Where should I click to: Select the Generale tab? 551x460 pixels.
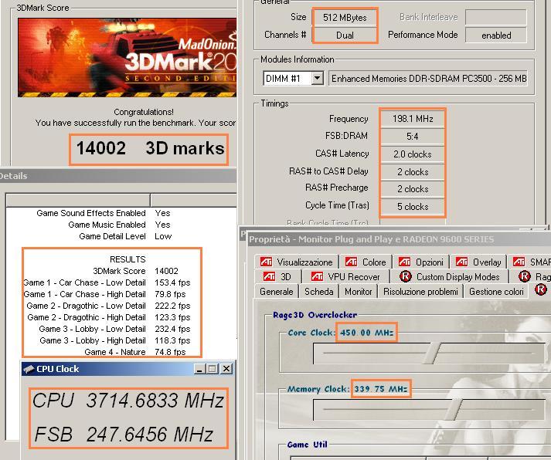276,292
